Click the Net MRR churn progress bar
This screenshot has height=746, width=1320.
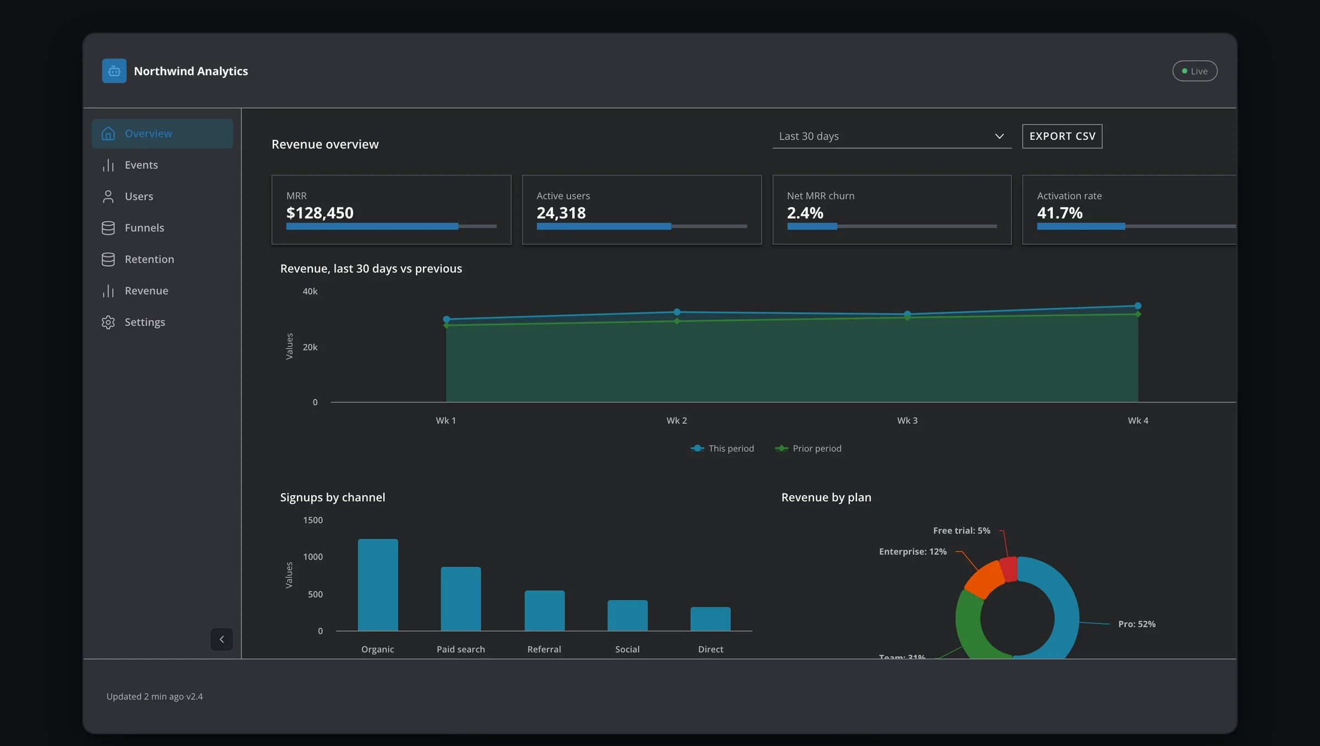(892, 226)
